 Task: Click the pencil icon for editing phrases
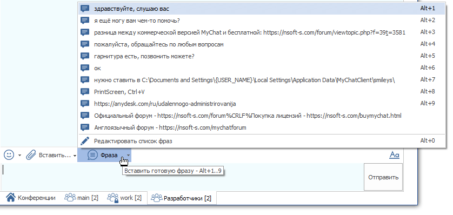(x=85, y=141)
